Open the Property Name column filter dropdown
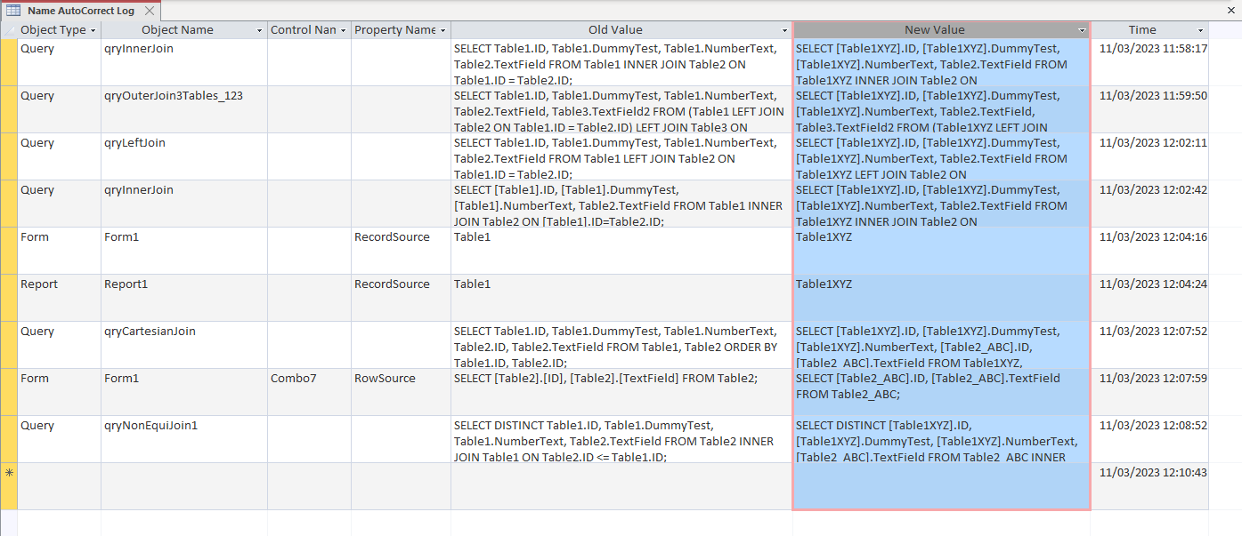 click(443, 30)
